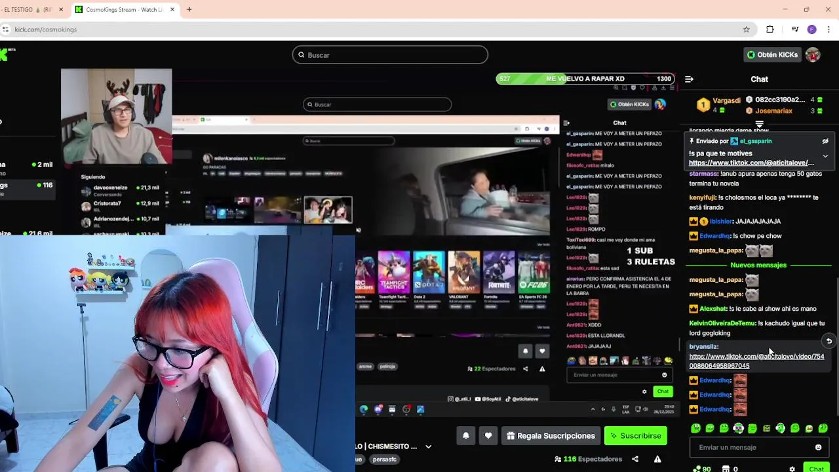Open the user profile avatar menu
This screenshot has width=839, height=472.
pyautogui.click(x=813, y=55)
